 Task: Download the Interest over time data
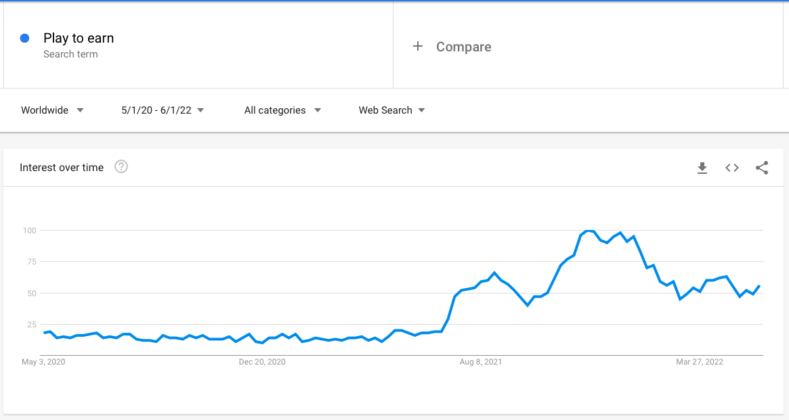click(702, 168)
